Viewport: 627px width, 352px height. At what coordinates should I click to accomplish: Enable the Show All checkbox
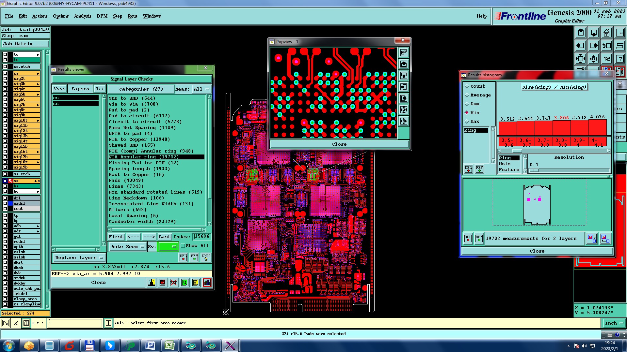click(183, 246)
